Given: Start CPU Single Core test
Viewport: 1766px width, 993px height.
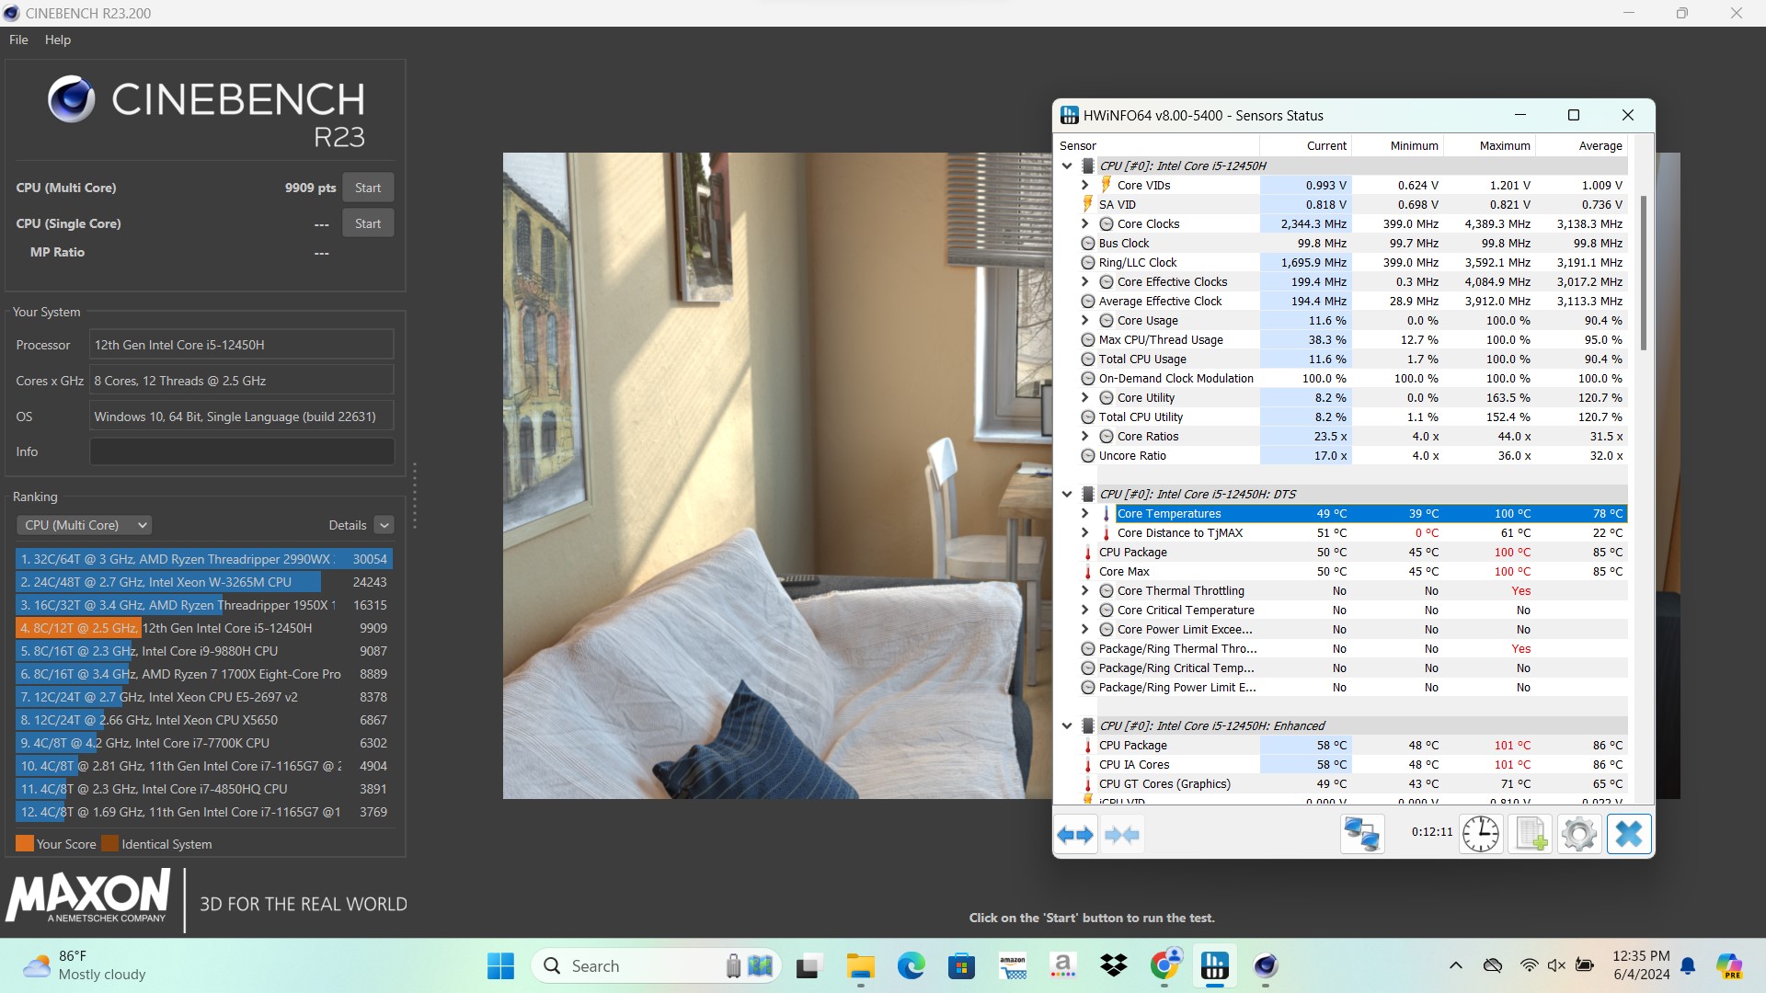Looking at the screenshot, I should coord(368,223).
